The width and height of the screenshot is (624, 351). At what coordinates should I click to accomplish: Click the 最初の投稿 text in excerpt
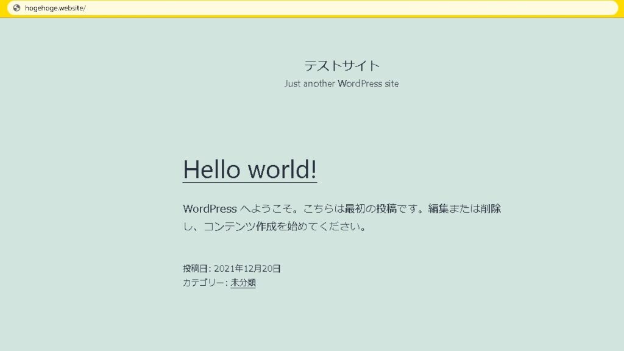[371, 208]
